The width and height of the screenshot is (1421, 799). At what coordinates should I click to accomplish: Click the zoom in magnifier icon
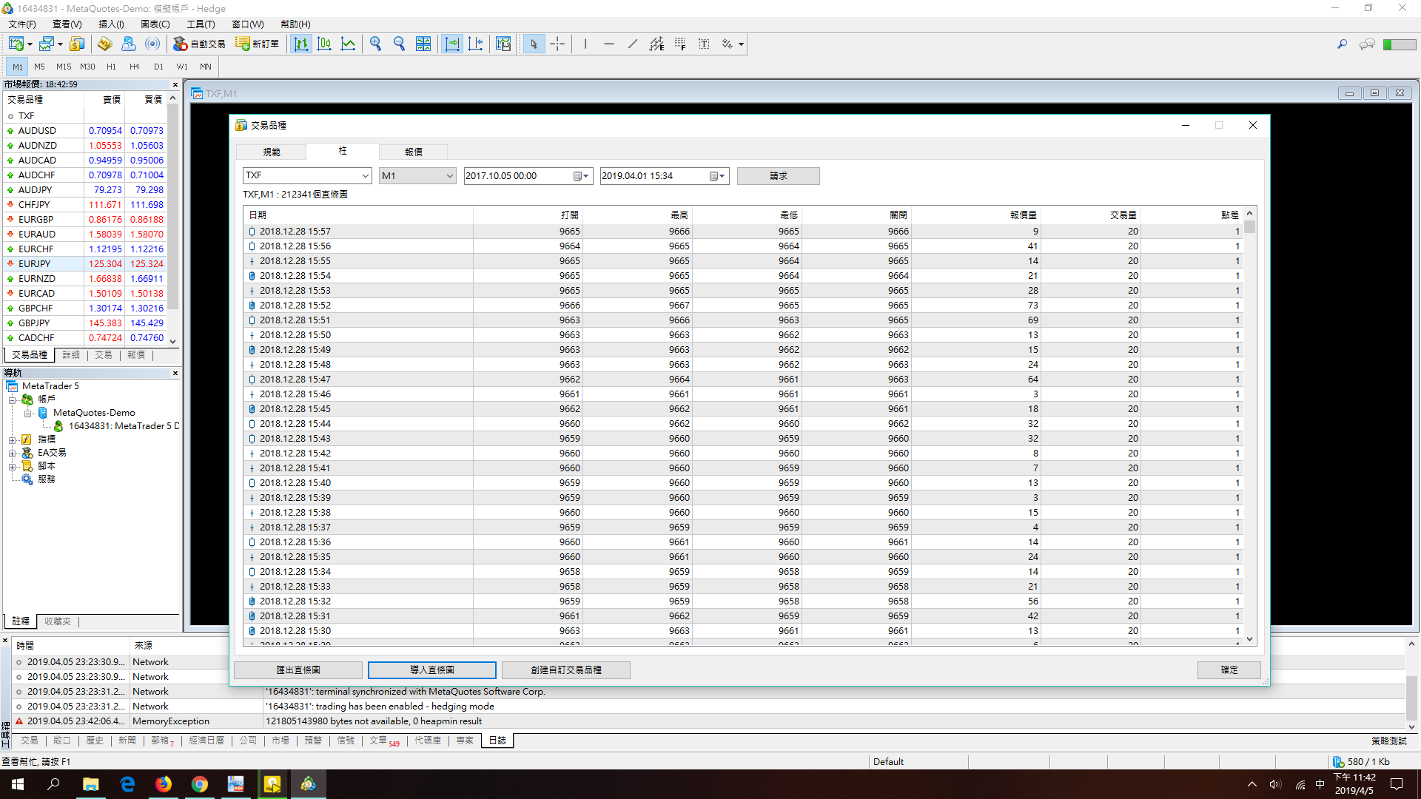[375, 44]
